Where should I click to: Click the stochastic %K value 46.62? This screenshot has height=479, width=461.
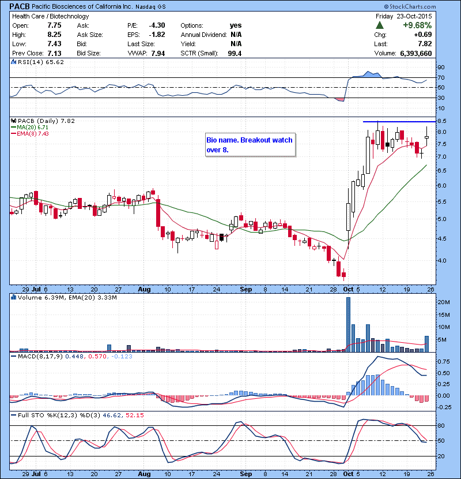(x=112, y=416)
